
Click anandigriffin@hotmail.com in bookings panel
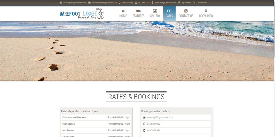(160, 117)
